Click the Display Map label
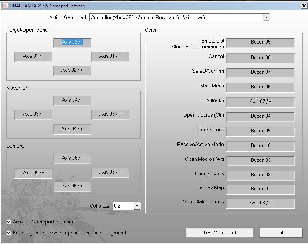Screen dimensions: 308x244 pyautogui.click(x=210, y=188)
